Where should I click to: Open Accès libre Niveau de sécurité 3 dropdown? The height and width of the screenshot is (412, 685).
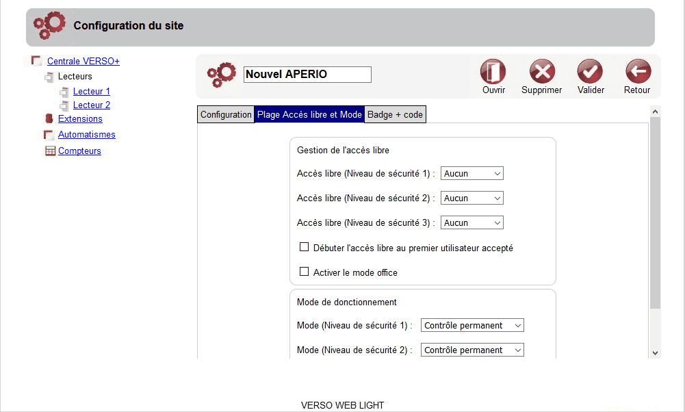(x=471, y=222)
